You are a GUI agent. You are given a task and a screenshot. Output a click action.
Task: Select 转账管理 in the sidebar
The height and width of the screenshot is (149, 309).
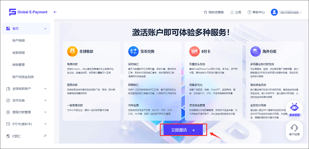click(x=18, y=65)
